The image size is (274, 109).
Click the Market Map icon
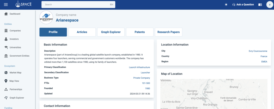pyautogui.click(x=6, y=73)
